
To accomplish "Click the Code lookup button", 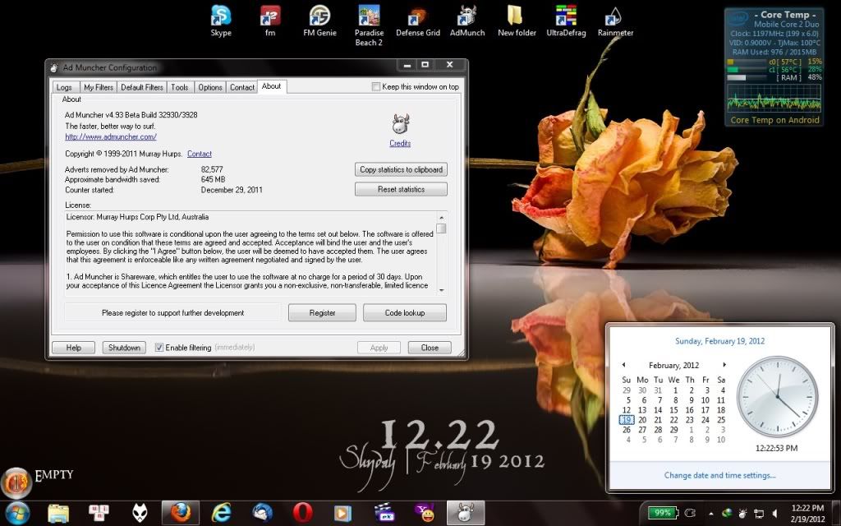I will pyautogui.click(x=405, y=313).
